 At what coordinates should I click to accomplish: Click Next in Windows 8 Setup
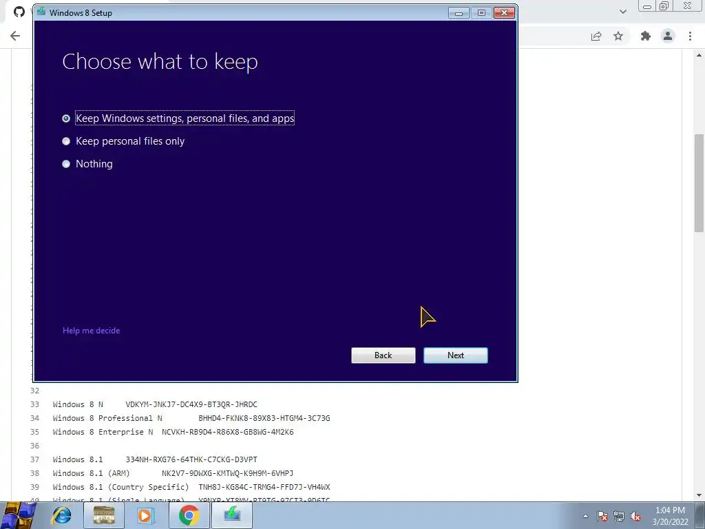click(x=456, y=355)
